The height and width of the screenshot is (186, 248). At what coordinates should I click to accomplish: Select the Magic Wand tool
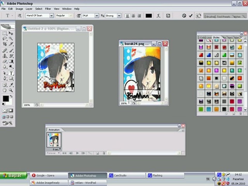tap(11, 38)
